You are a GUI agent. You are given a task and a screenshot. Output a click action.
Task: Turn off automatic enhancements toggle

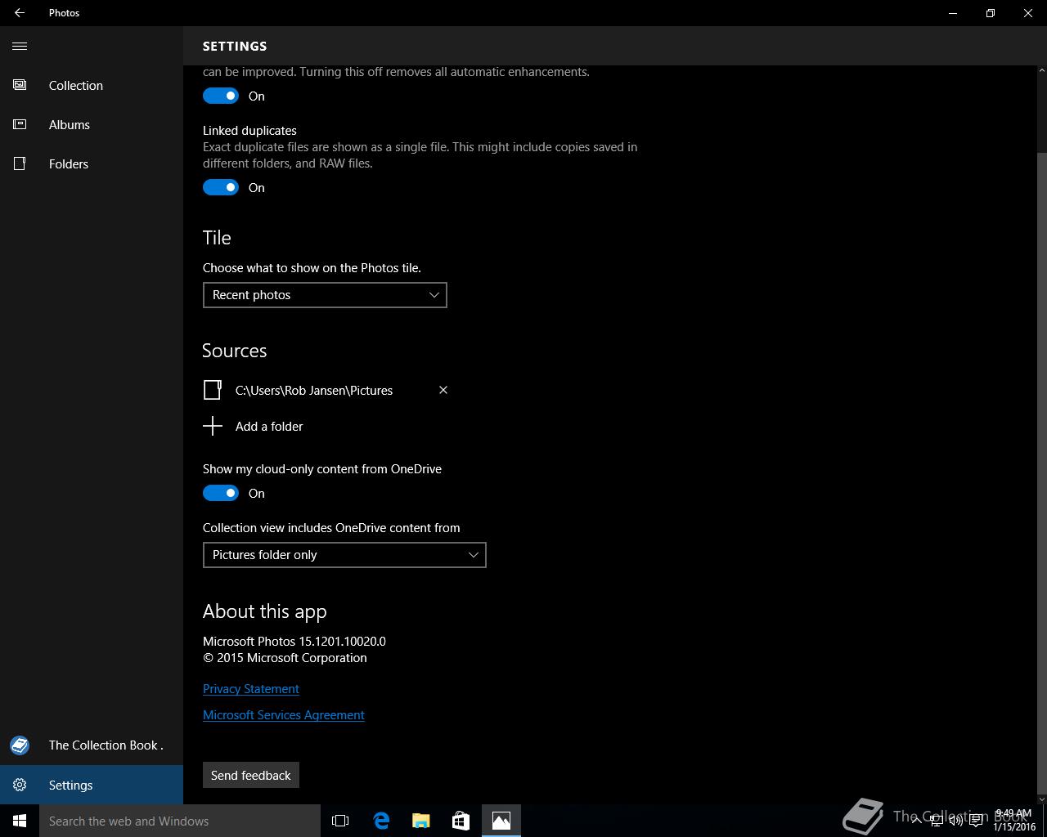click(x=221, y=96)
